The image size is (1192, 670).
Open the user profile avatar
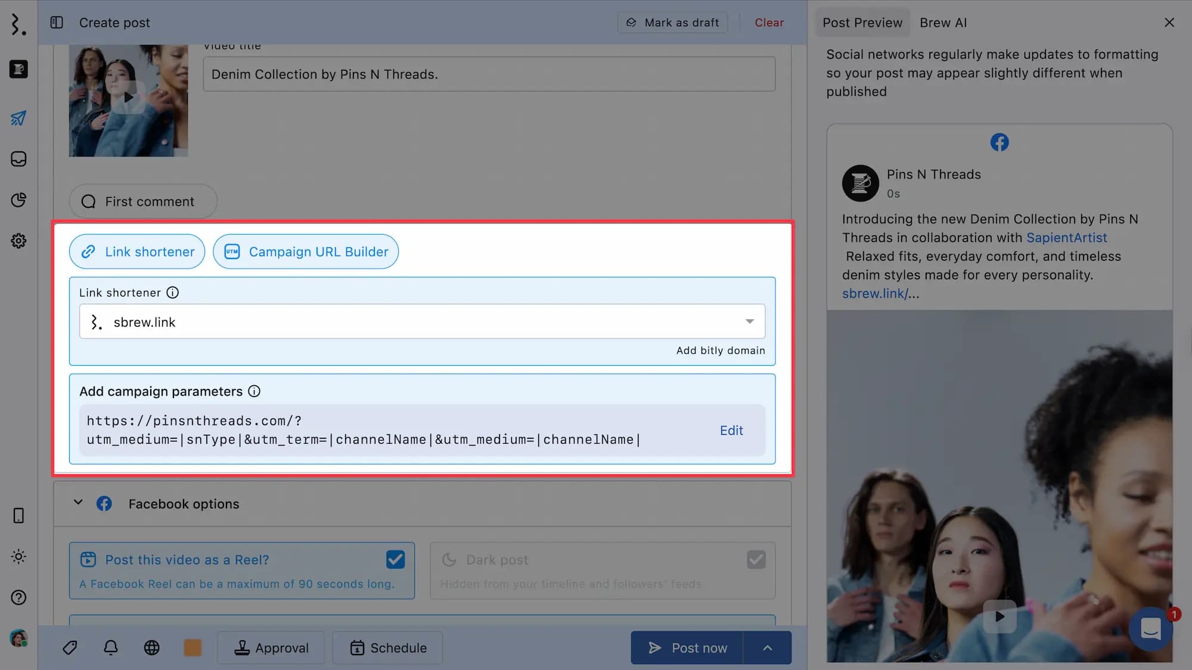(x=18, y=638)
